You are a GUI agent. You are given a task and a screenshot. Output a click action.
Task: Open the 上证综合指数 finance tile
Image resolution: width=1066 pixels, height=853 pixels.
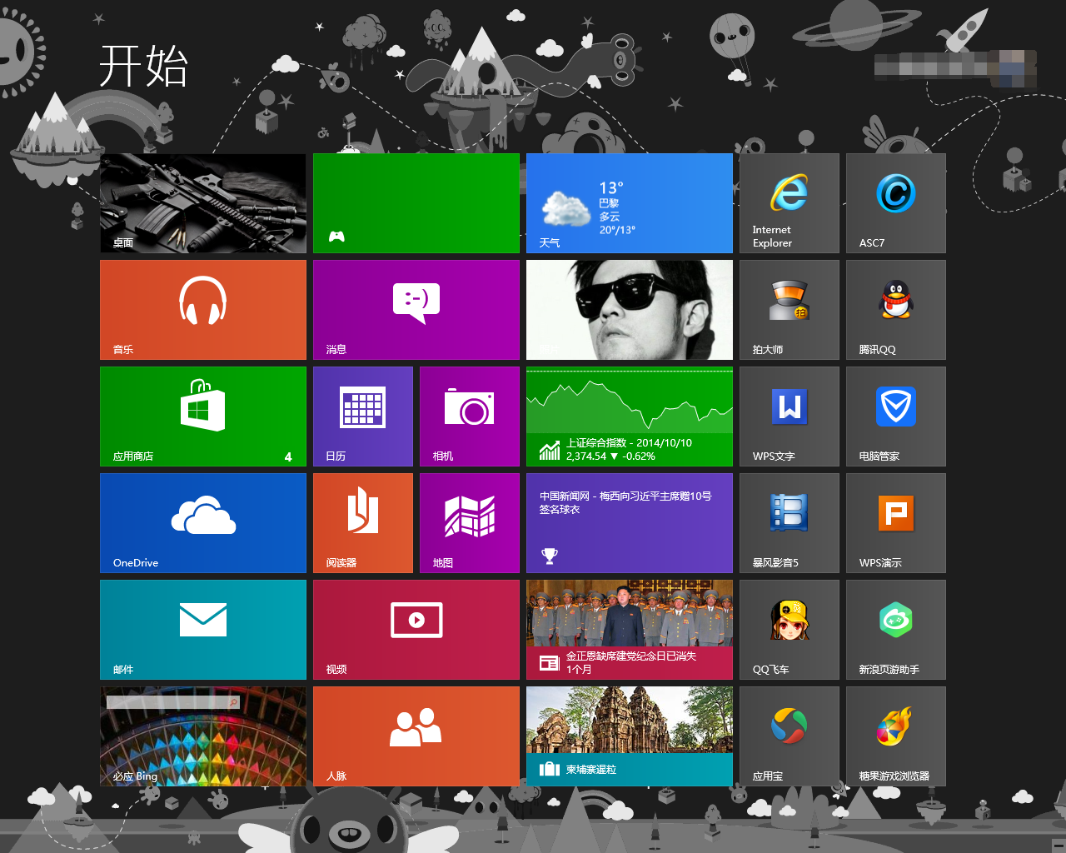coord(630,417)
